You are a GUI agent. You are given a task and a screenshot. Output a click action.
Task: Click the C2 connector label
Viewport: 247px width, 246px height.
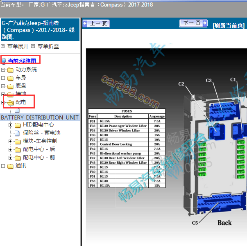pos(181,84)
